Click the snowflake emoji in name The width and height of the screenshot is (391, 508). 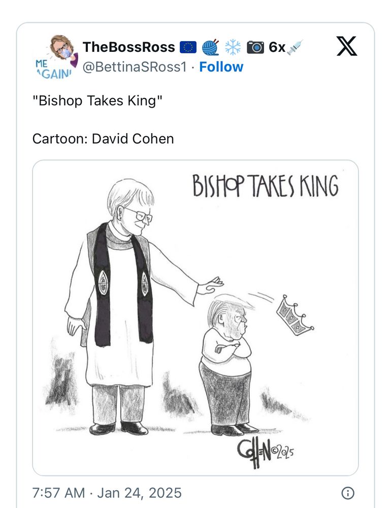[233, 47]
